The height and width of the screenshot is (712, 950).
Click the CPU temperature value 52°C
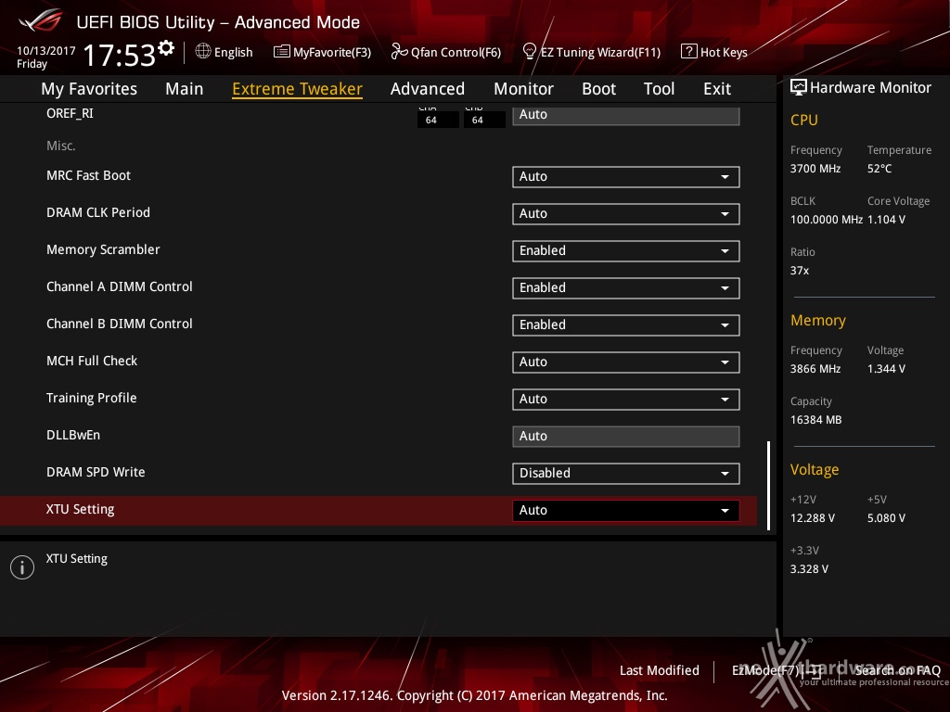[x=879, y=169]
